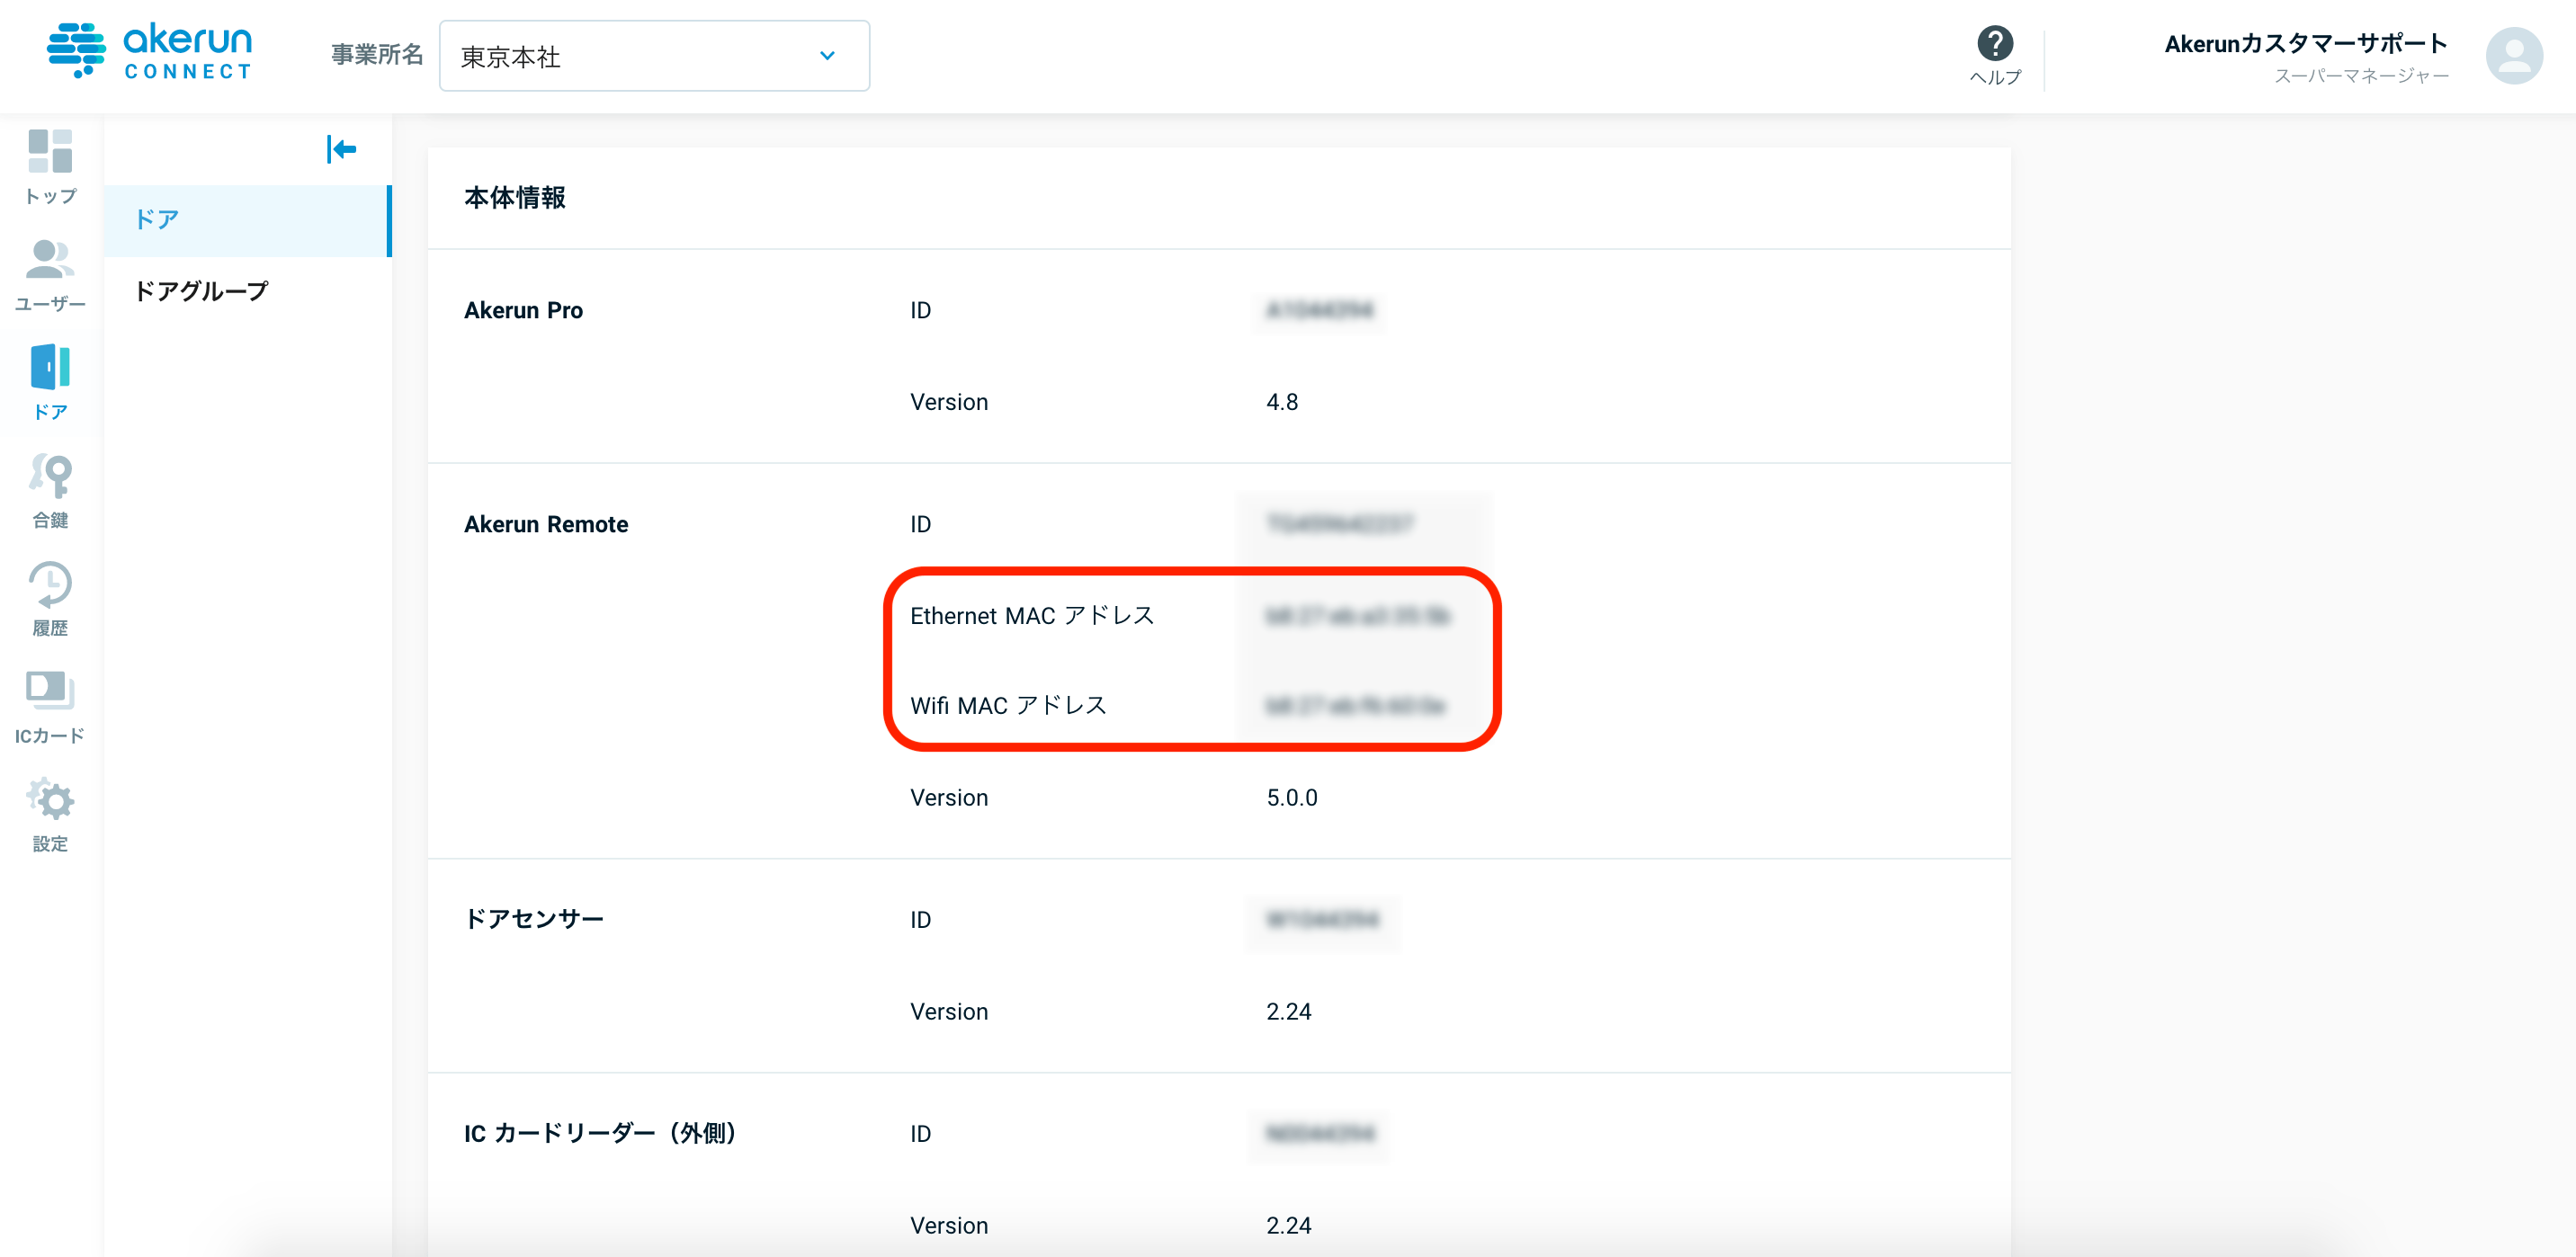Click the スーパーマネージャー role text
Screen dimensions: 2576x1257
point(2361,76)
